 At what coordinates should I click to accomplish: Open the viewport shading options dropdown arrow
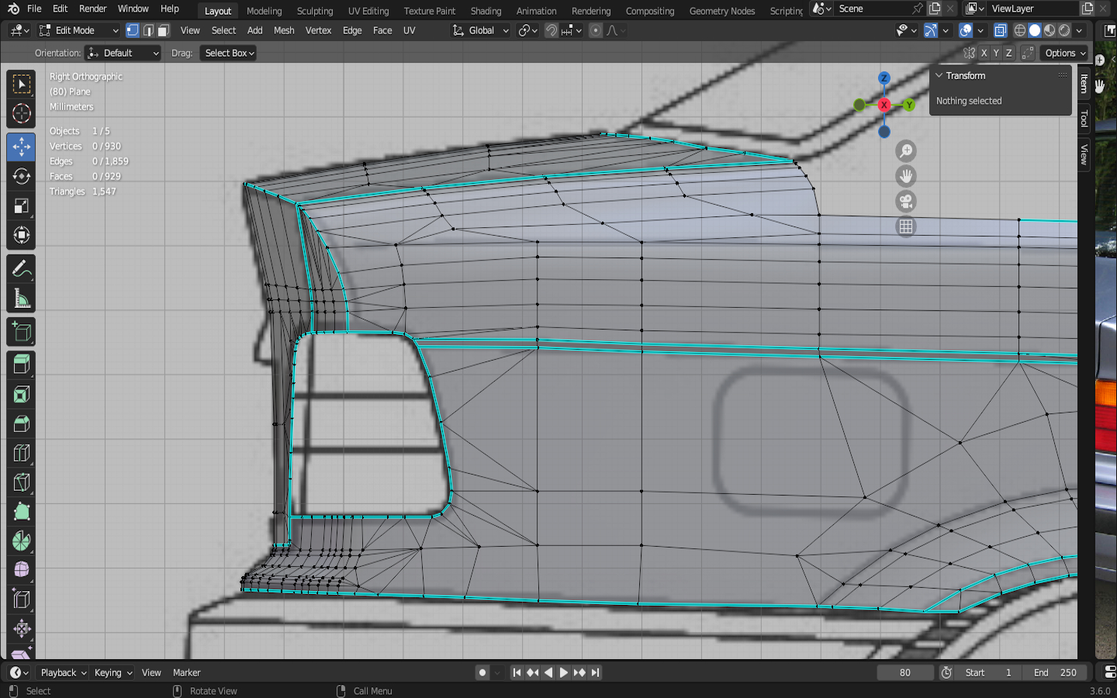1079,30
